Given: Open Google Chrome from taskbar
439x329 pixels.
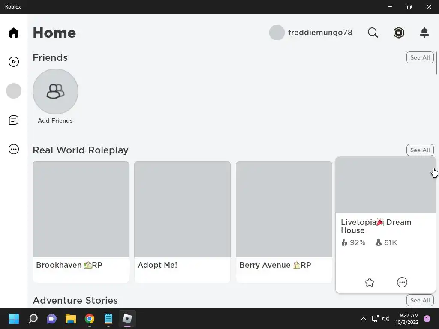Looking at the screenshot, I should click(x=90, y=319).
